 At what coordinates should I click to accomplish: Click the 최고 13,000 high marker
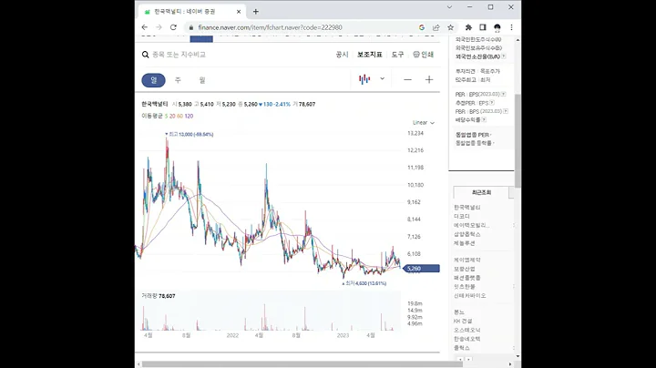(x=190, y=134)
